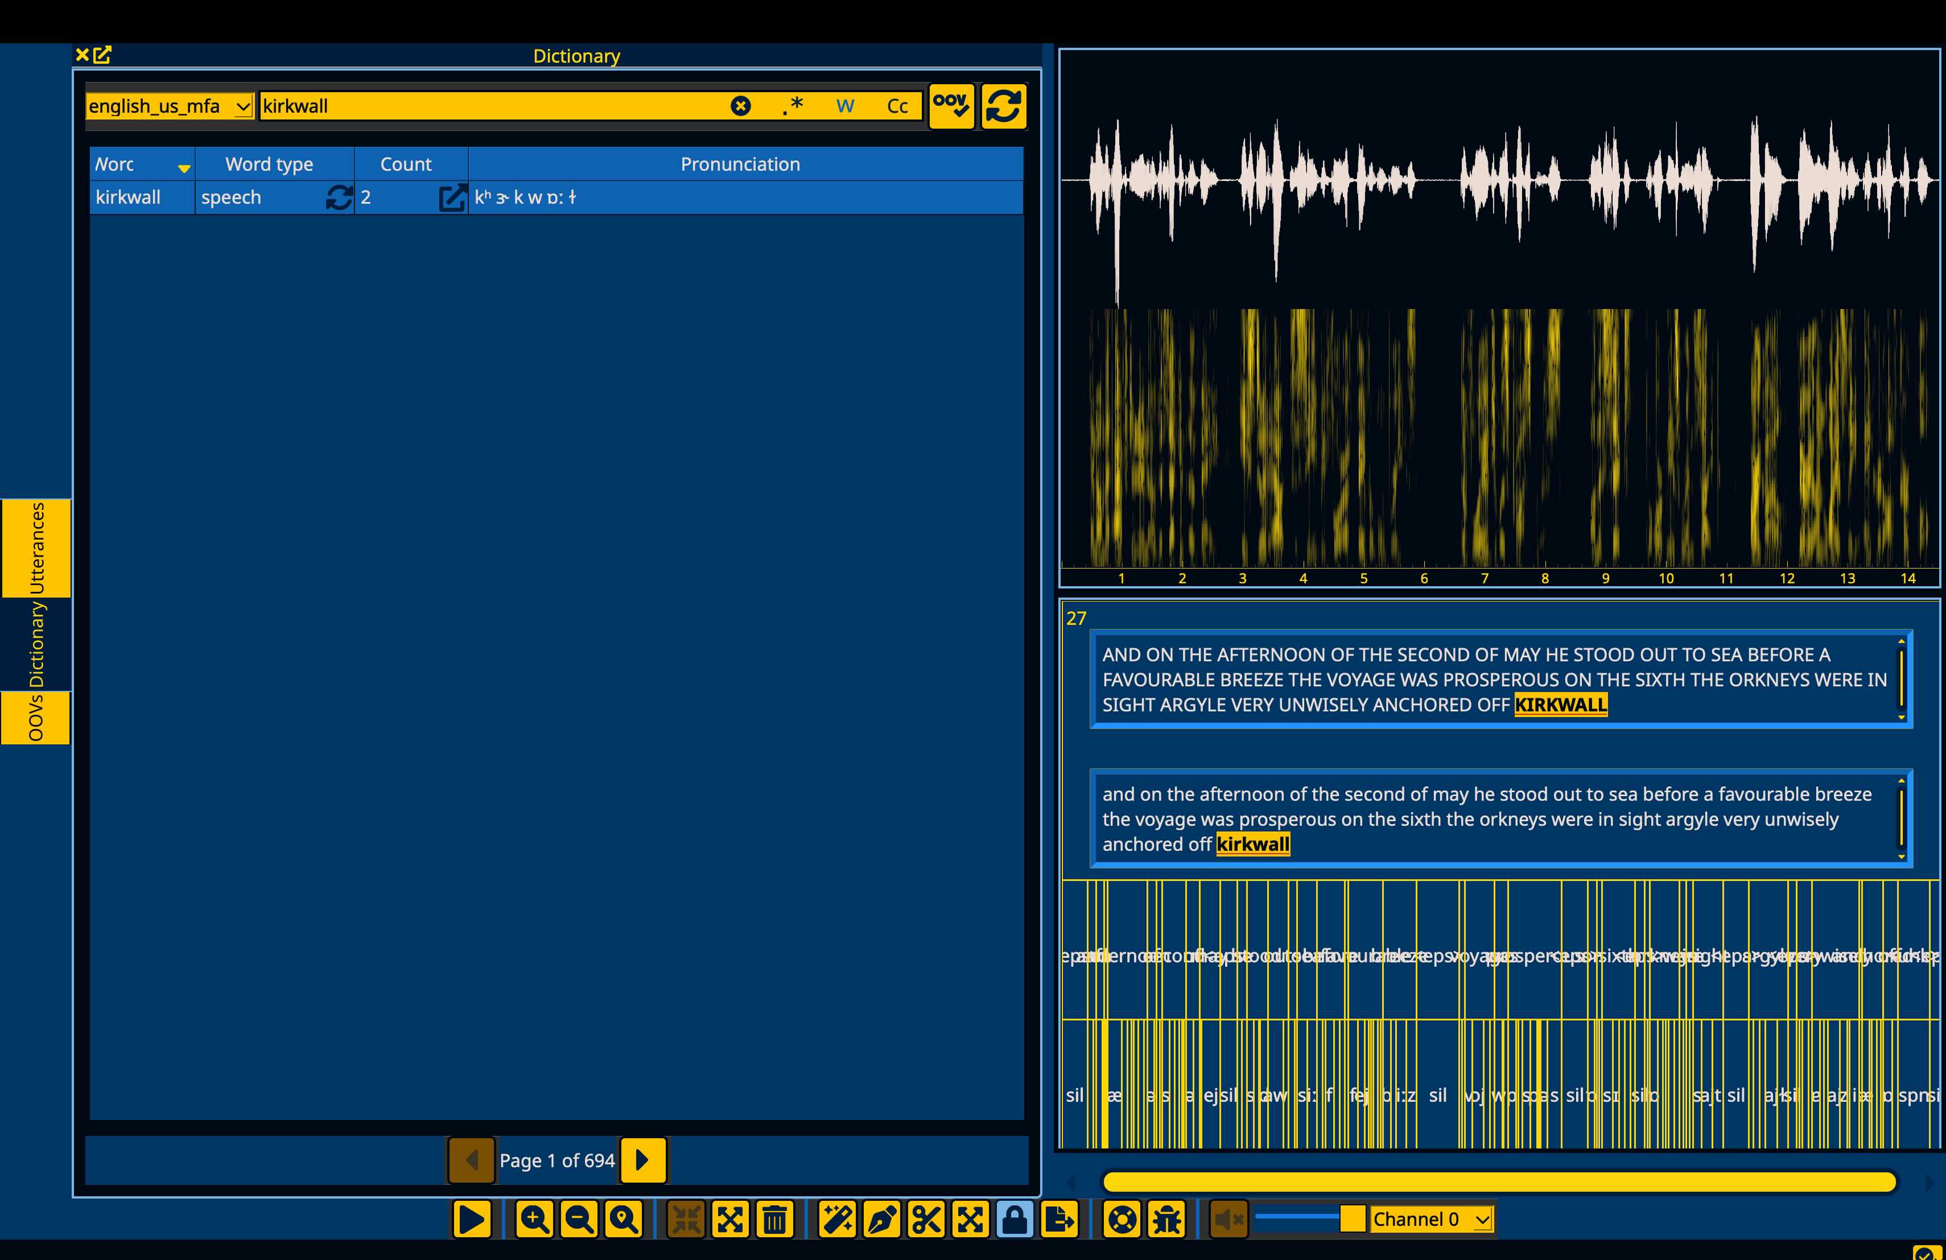Zoom in on the waveform
Screen dimensions: 1946x1260
(x=535, y=1219)
